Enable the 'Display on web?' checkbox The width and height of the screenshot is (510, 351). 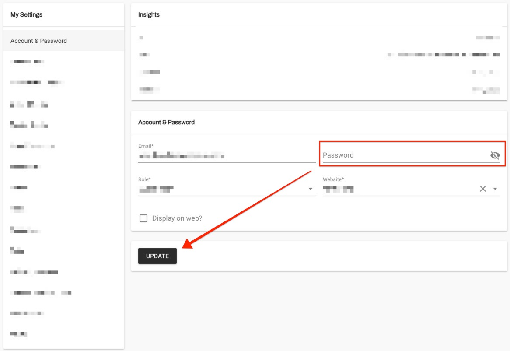coord(143,218)
